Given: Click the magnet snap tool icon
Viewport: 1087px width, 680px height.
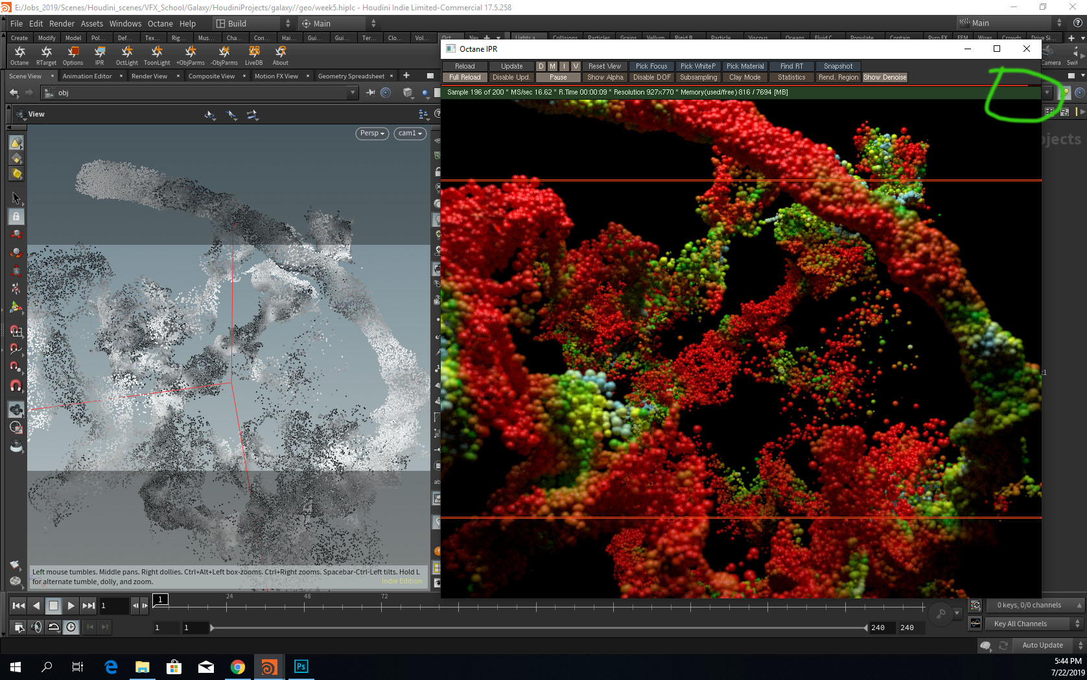Looking at the screenshot, I should pos(16,386).
